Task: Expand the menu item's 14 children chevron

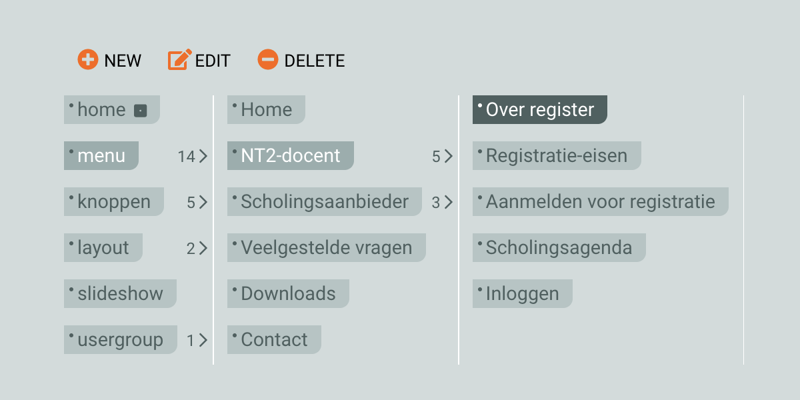Action: 203,156
